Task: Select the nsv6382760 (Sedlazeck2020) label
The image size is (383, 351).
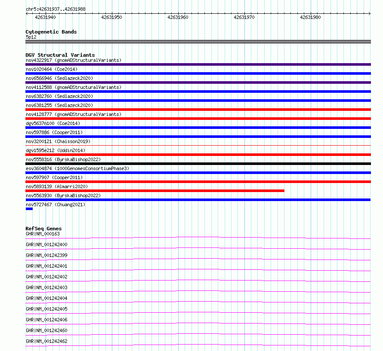Action: (x=59, y=96)
